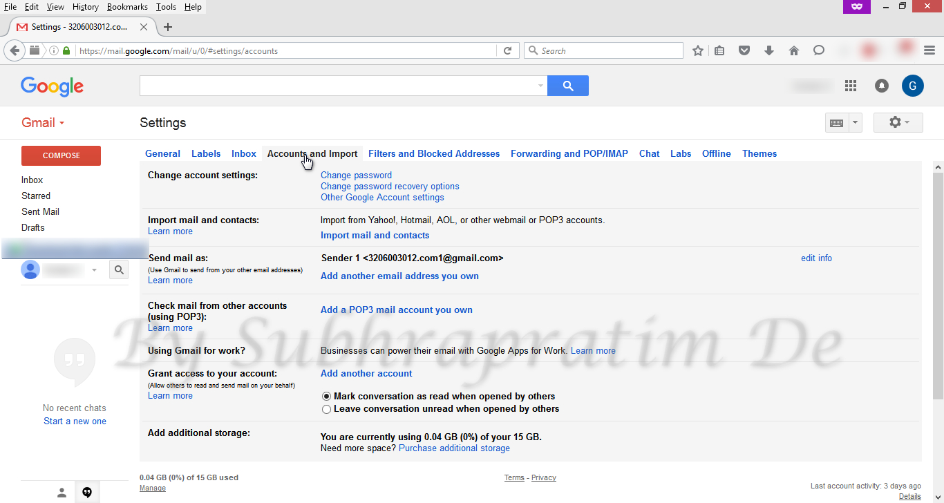This screenshot has width=944, height=503.
Task: Click the search people magnifier icon
Action: pos(119,270)
